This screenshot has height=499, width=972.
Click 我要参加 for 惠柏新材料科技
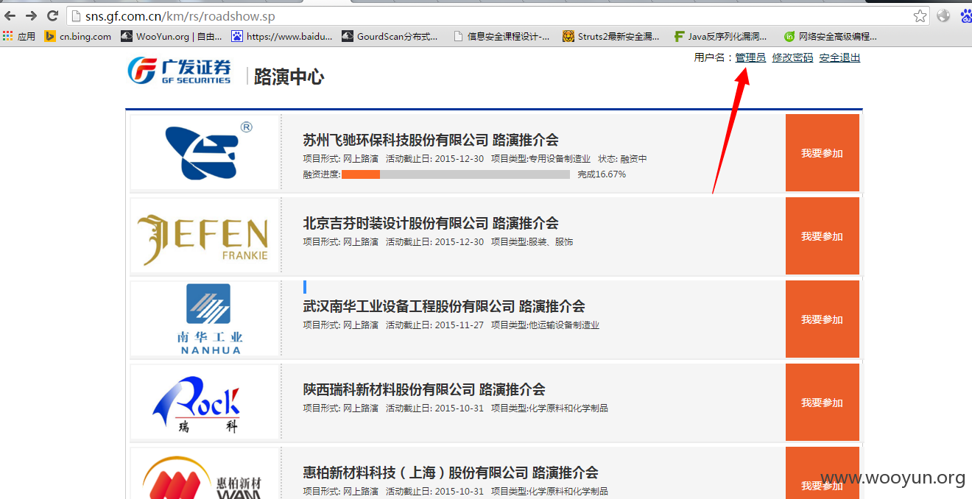(822, 473)
